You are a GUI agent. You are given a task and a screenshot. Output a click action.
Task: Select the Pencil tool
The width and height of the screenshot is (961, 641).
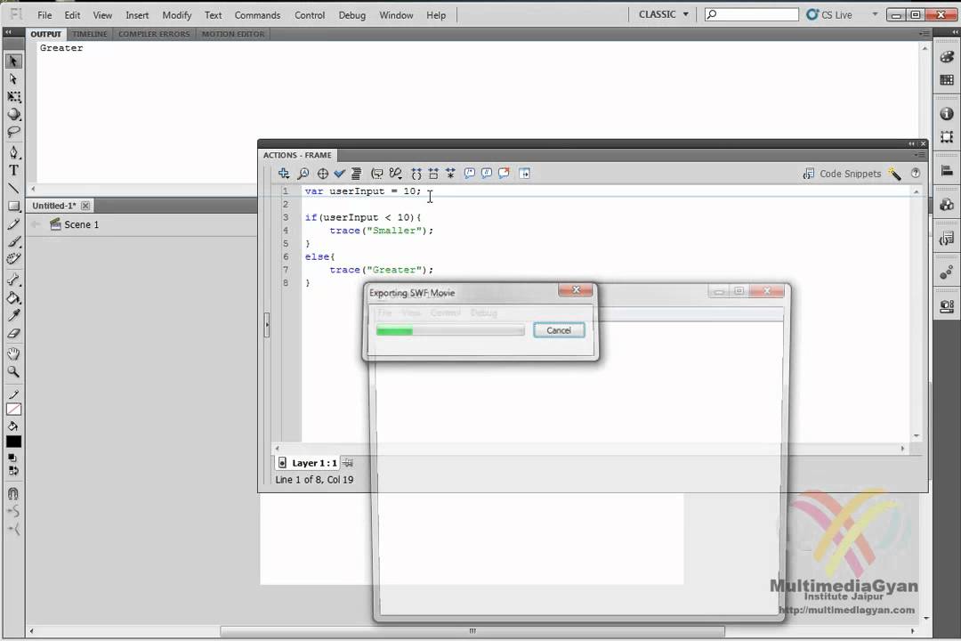(13, 223)
